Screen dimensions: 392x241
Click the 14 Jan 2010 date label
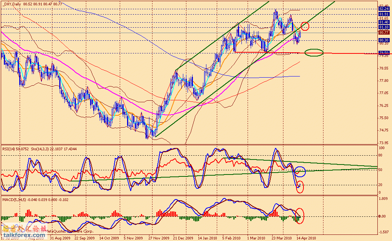click(x=208, y=238)
